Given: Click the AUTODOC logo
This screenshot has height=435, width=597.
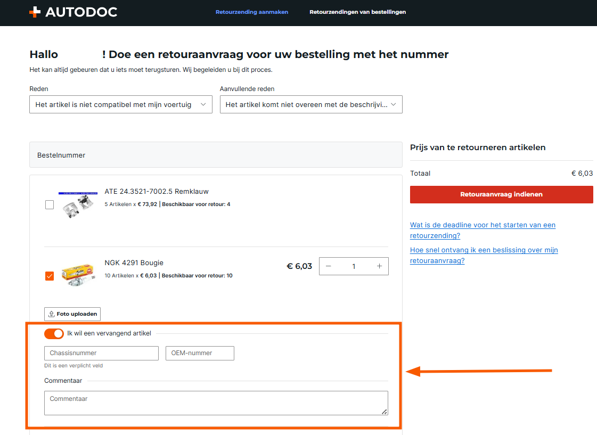Looking at the screenshot, I should point(73,12).
